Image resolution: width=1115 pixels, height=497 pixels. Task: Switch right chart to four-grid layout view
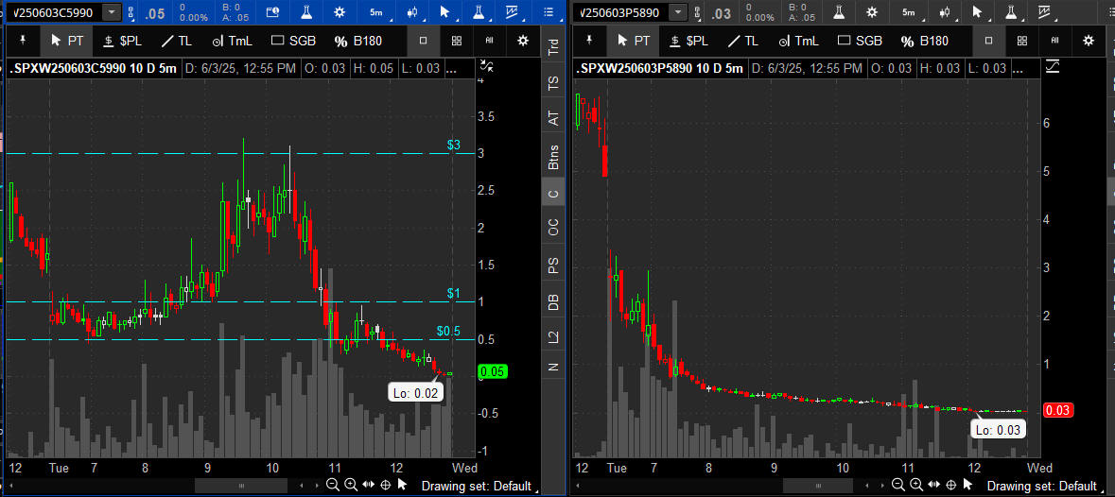pyautogui.click(x=1021, y=42)
